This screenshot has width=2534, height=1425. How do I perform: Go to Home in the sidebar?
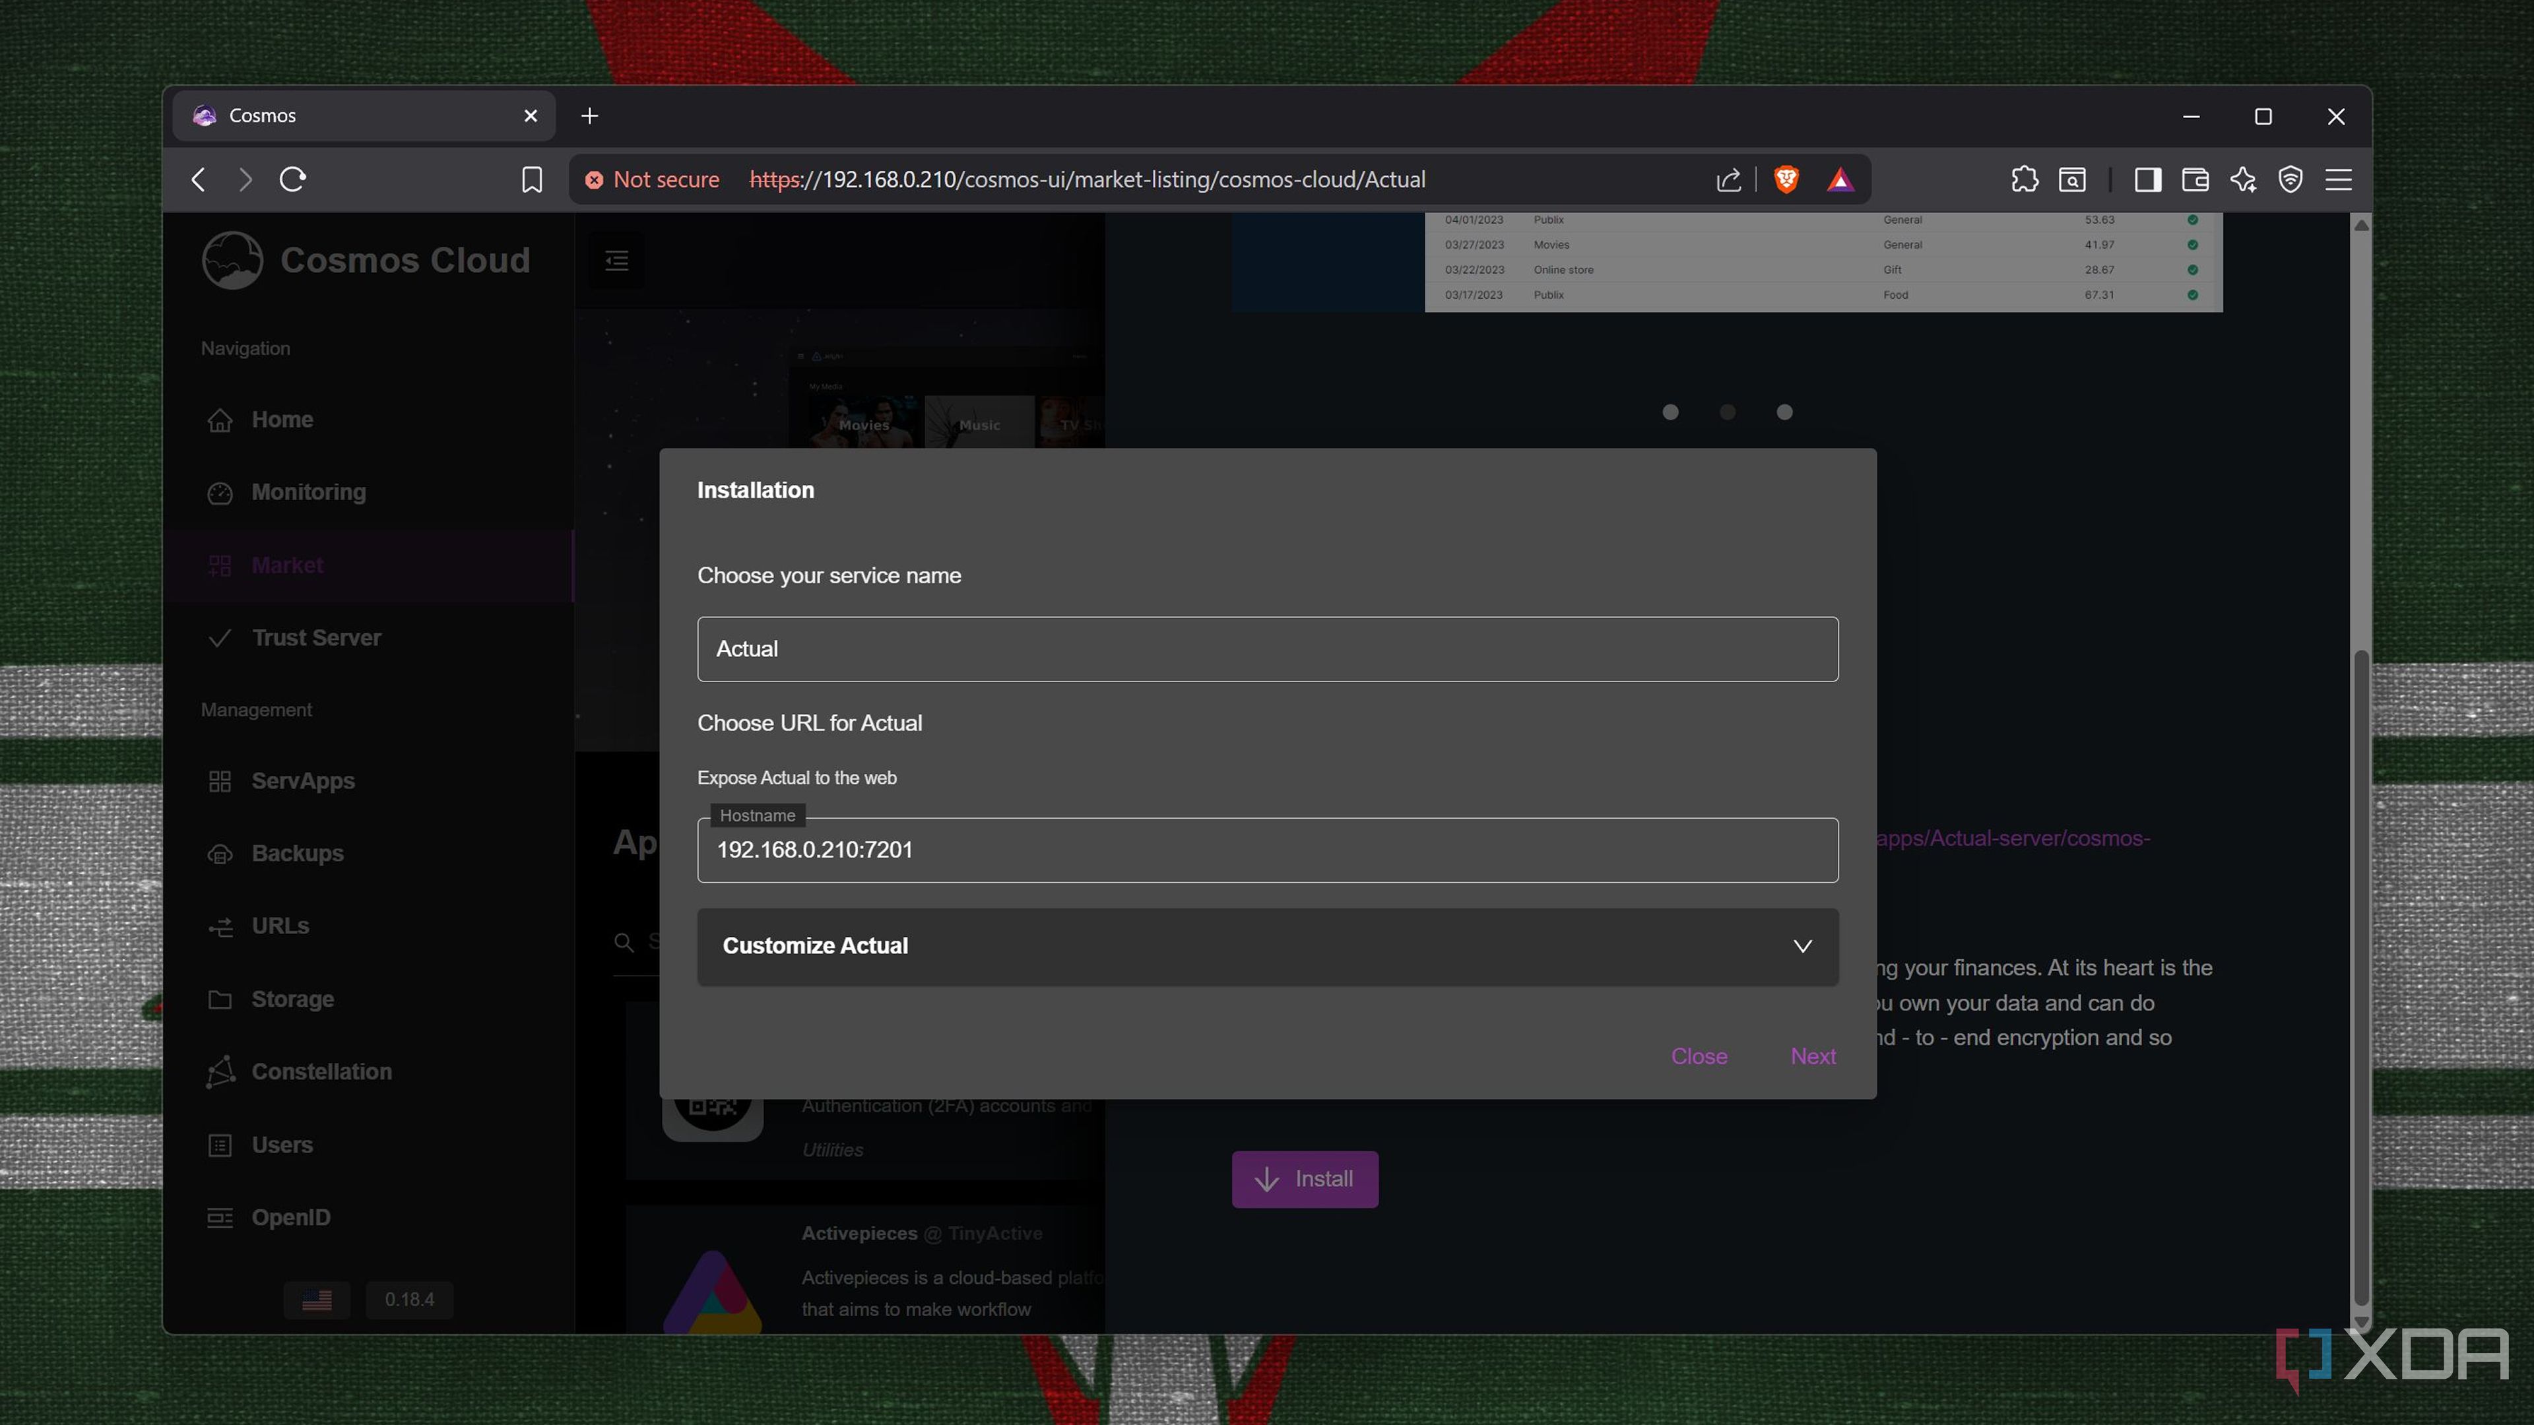tap(370, 420)
